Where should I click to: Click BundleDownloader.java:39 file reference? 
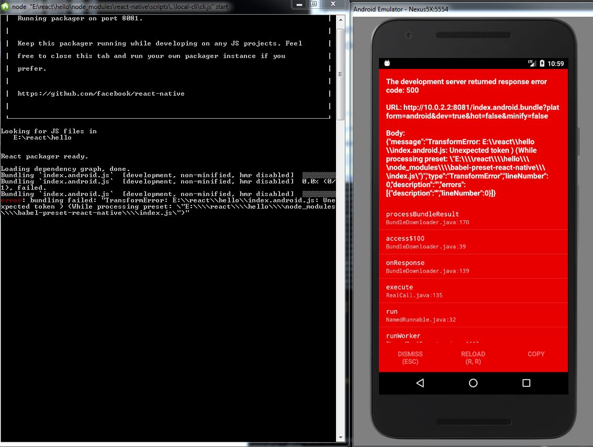pos(426,246)
